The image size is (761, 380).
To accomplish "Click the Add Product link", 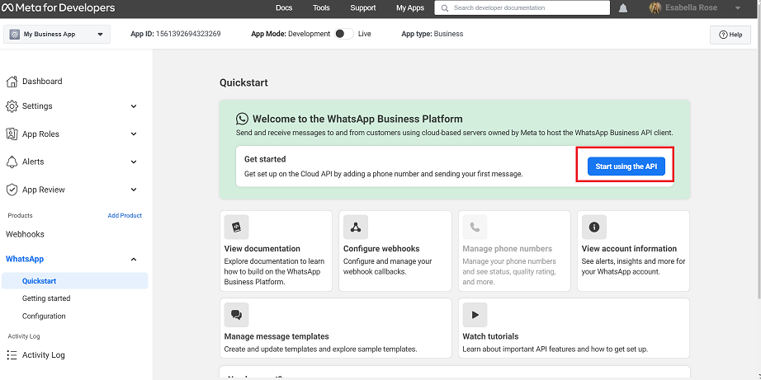I will click(x=125, y=216).
